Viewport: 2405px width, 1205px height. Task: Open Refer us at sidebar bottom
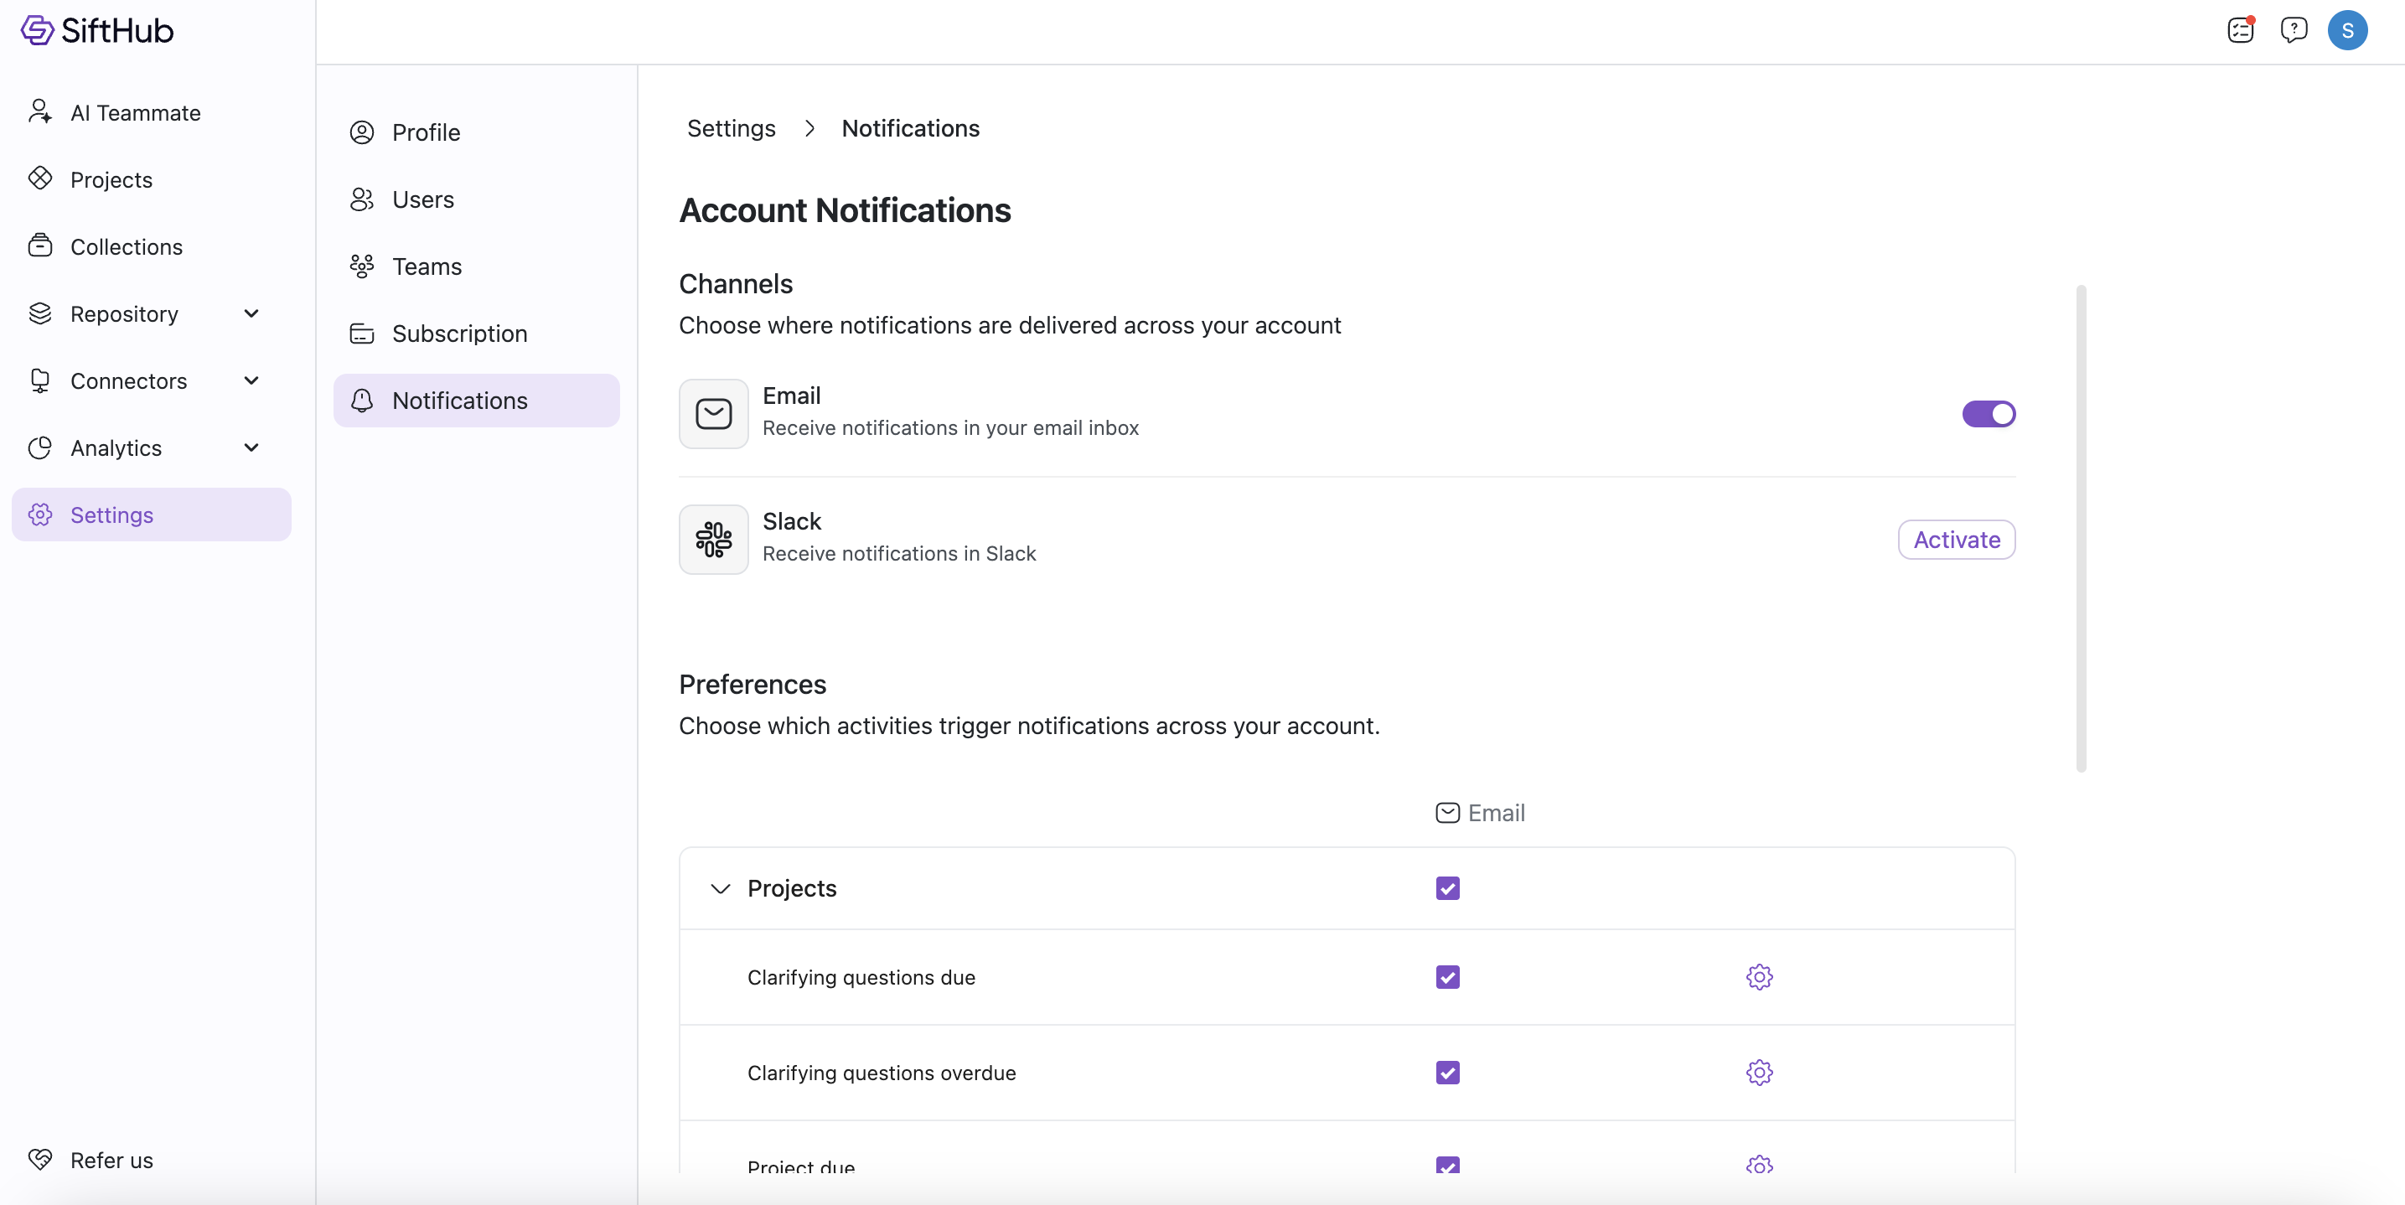pyautogui.click(x=111, y=1161)
